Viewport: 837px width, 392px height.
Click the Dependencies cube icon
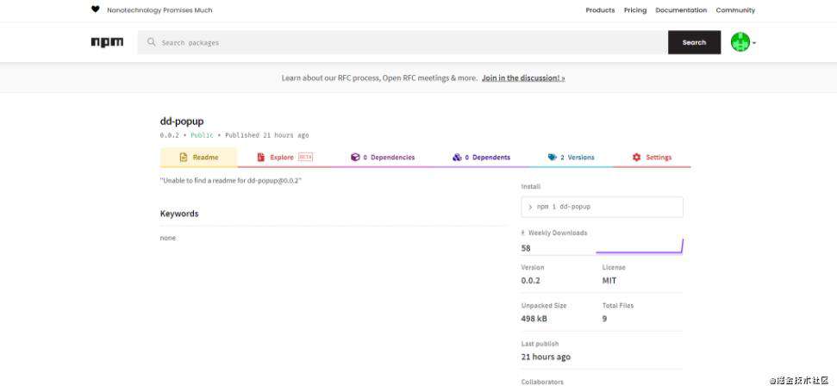pos(355,158)
